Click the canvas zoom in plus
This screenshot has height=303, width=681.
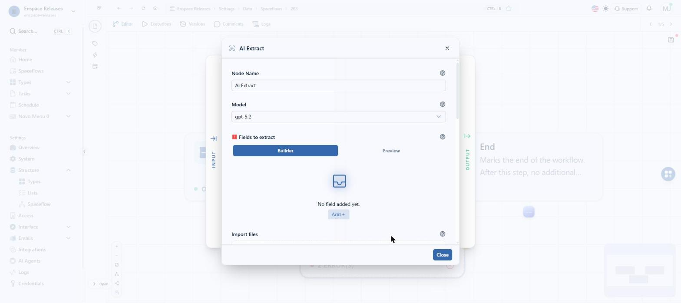tap(116, 247)
